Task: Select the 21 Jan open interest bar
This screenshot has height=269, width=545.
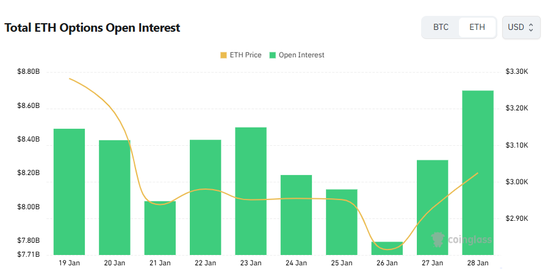Action: pyautogui.click(x=160, y=228)
